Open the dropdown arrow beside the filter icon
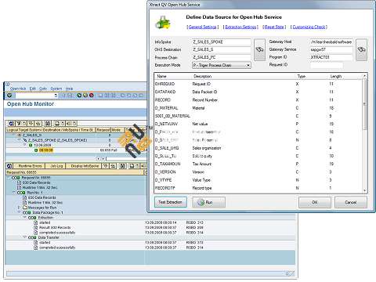 click(x=24, y=123)
